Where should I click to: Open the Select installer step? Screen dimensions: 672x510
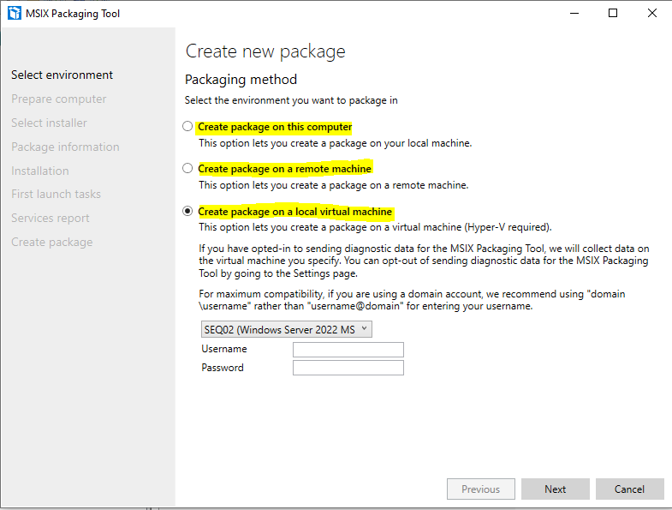(x=49, y=123)
